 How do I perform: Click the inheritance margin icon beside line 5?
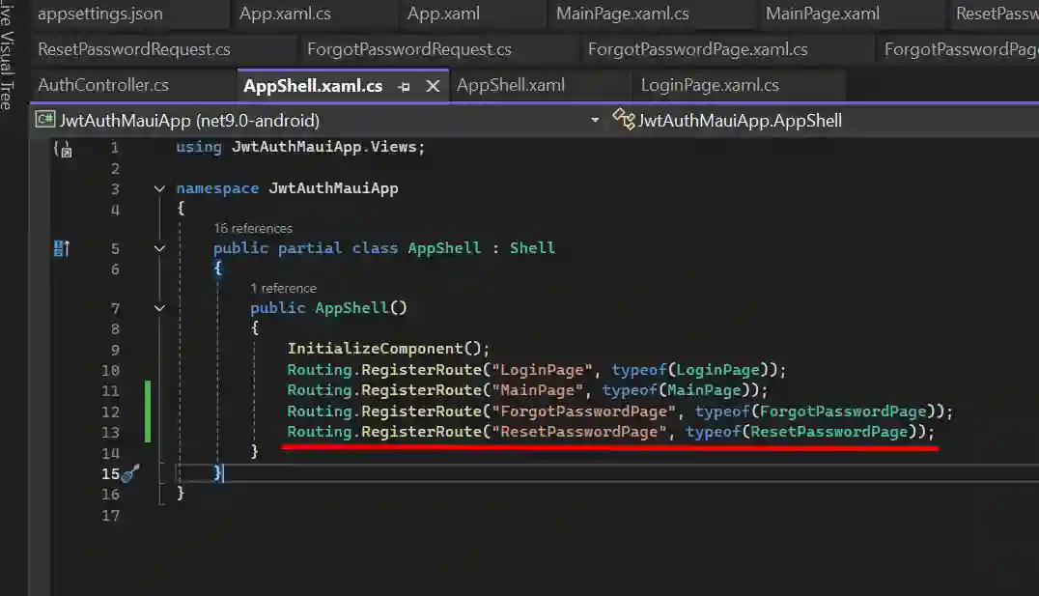pyautogui.click(x=62, y=248)
